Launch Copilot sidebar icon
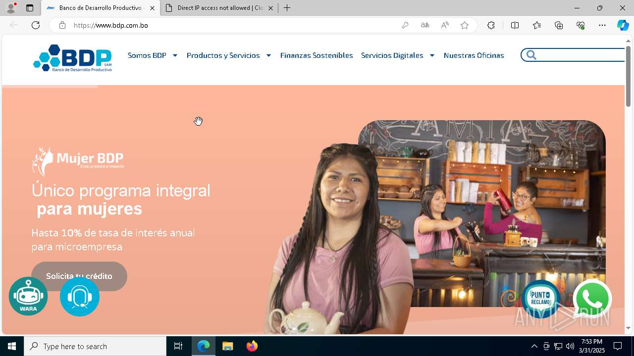The image size is (634, 356). tap(623, 25)
